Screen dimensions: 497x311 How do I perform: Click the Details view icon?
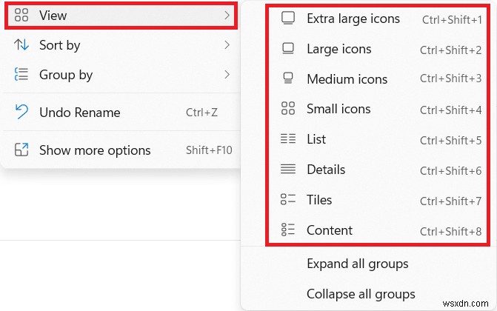tap(288, 170)
